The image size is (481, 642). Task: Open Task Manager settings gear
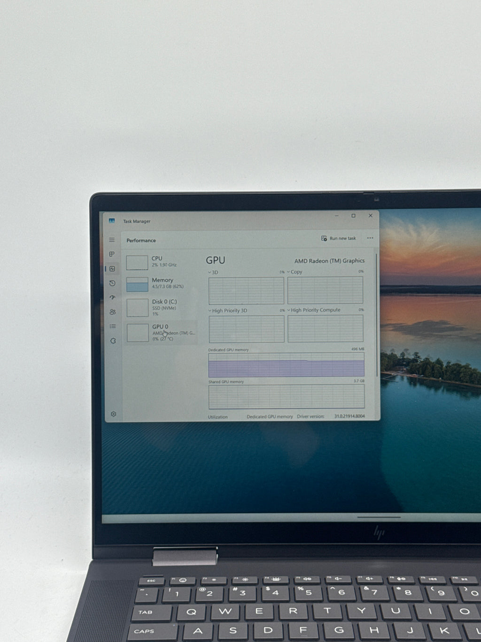[113, 414]
